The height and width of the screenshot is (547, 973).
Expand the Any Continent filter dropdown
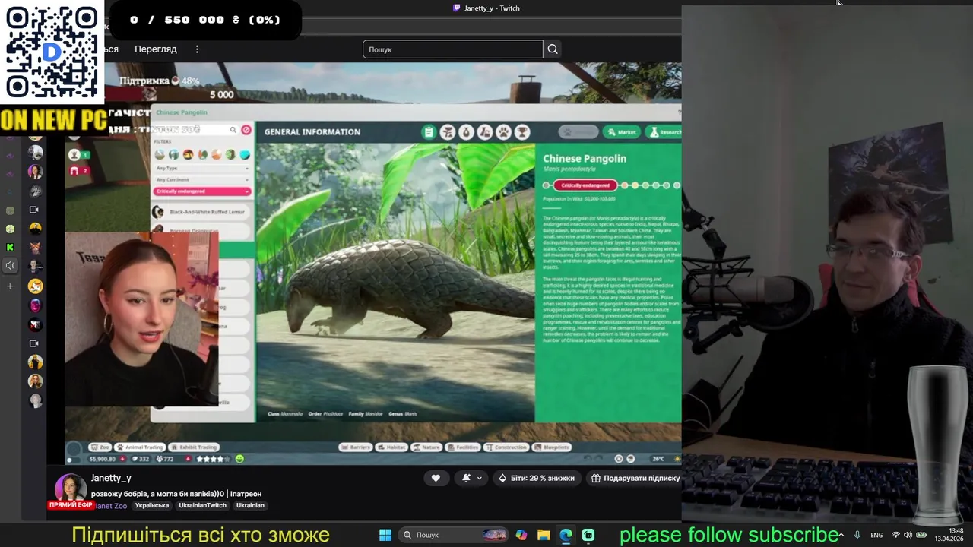[x=202, y=180]
